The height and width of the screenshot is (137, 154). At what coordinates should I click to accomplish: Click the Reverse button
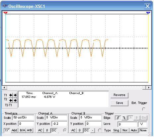click(x=119, y=95)
